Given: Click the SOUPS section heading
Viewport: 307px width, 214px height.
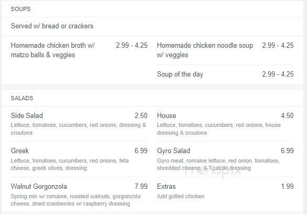Looking at the screenshot, I should pos(20,9).
